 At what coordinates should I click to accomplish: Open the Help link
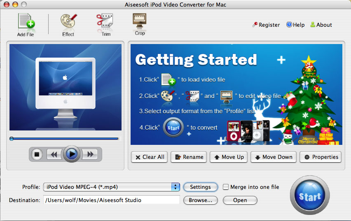295,25
